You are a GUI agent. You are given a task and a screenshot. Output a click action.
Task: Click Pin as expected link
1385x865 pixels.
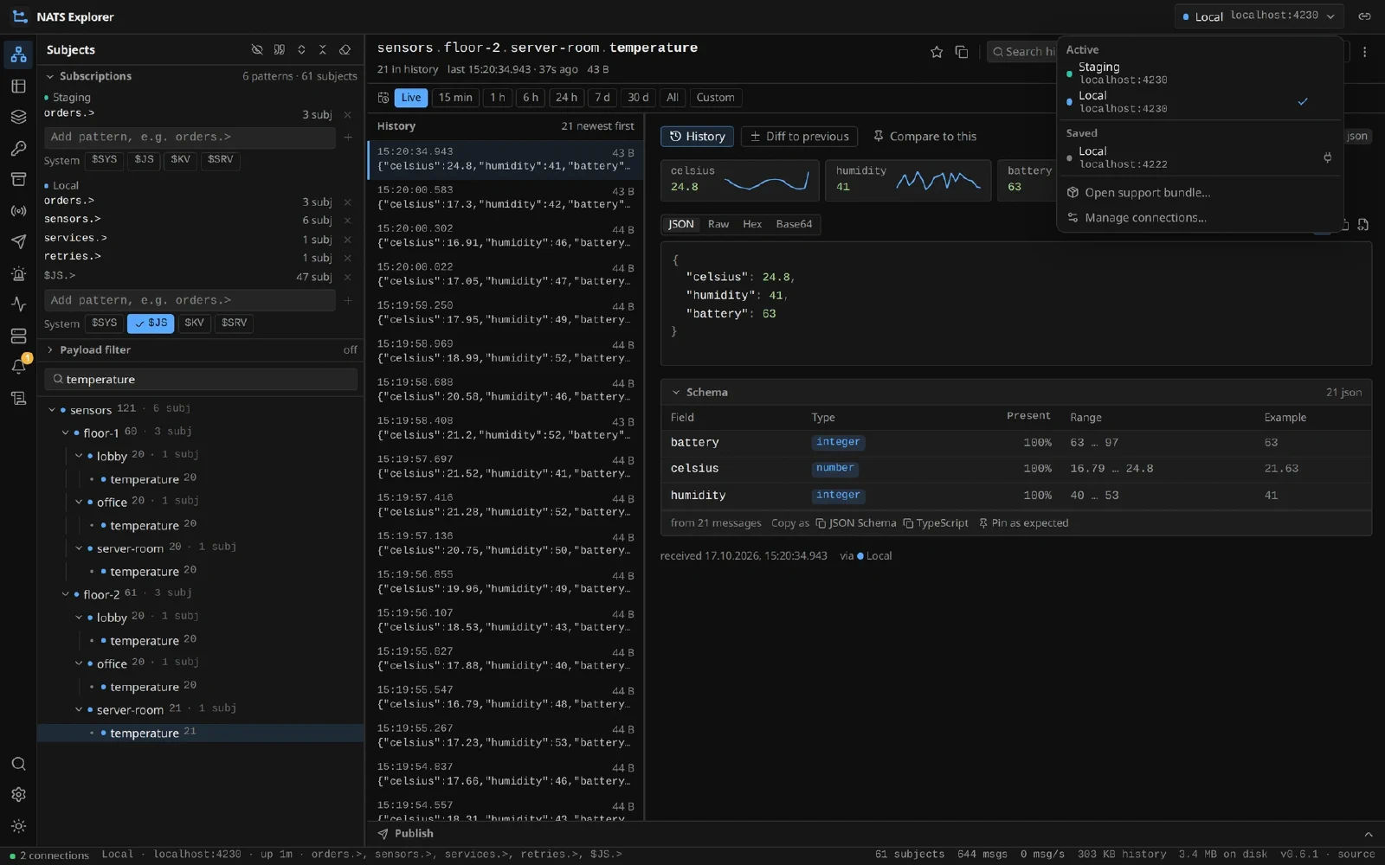tap(1023, 523)
